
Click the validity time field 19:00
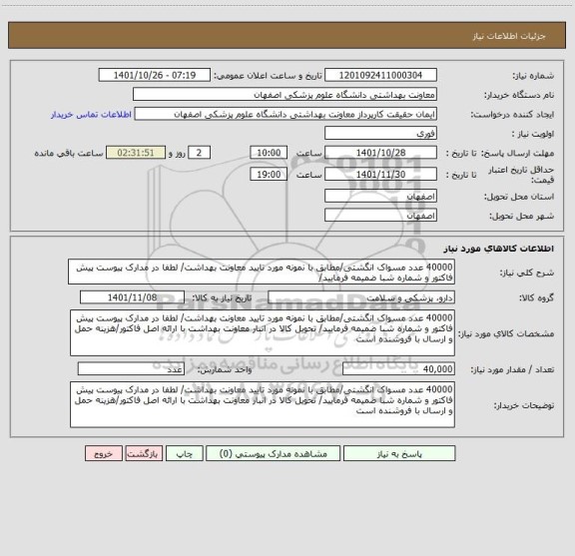[x=269, y=175]
